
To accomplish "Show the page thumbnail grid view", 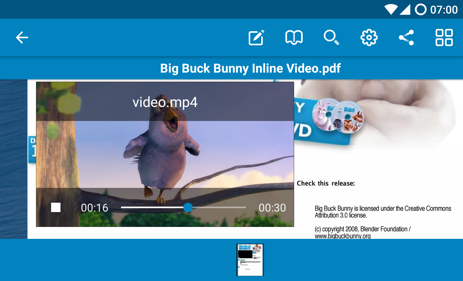I will (x=444, y=37).
